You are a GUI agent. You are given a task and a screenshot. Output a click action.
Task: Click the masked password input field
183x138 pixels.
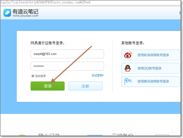(x=67, y=66)
